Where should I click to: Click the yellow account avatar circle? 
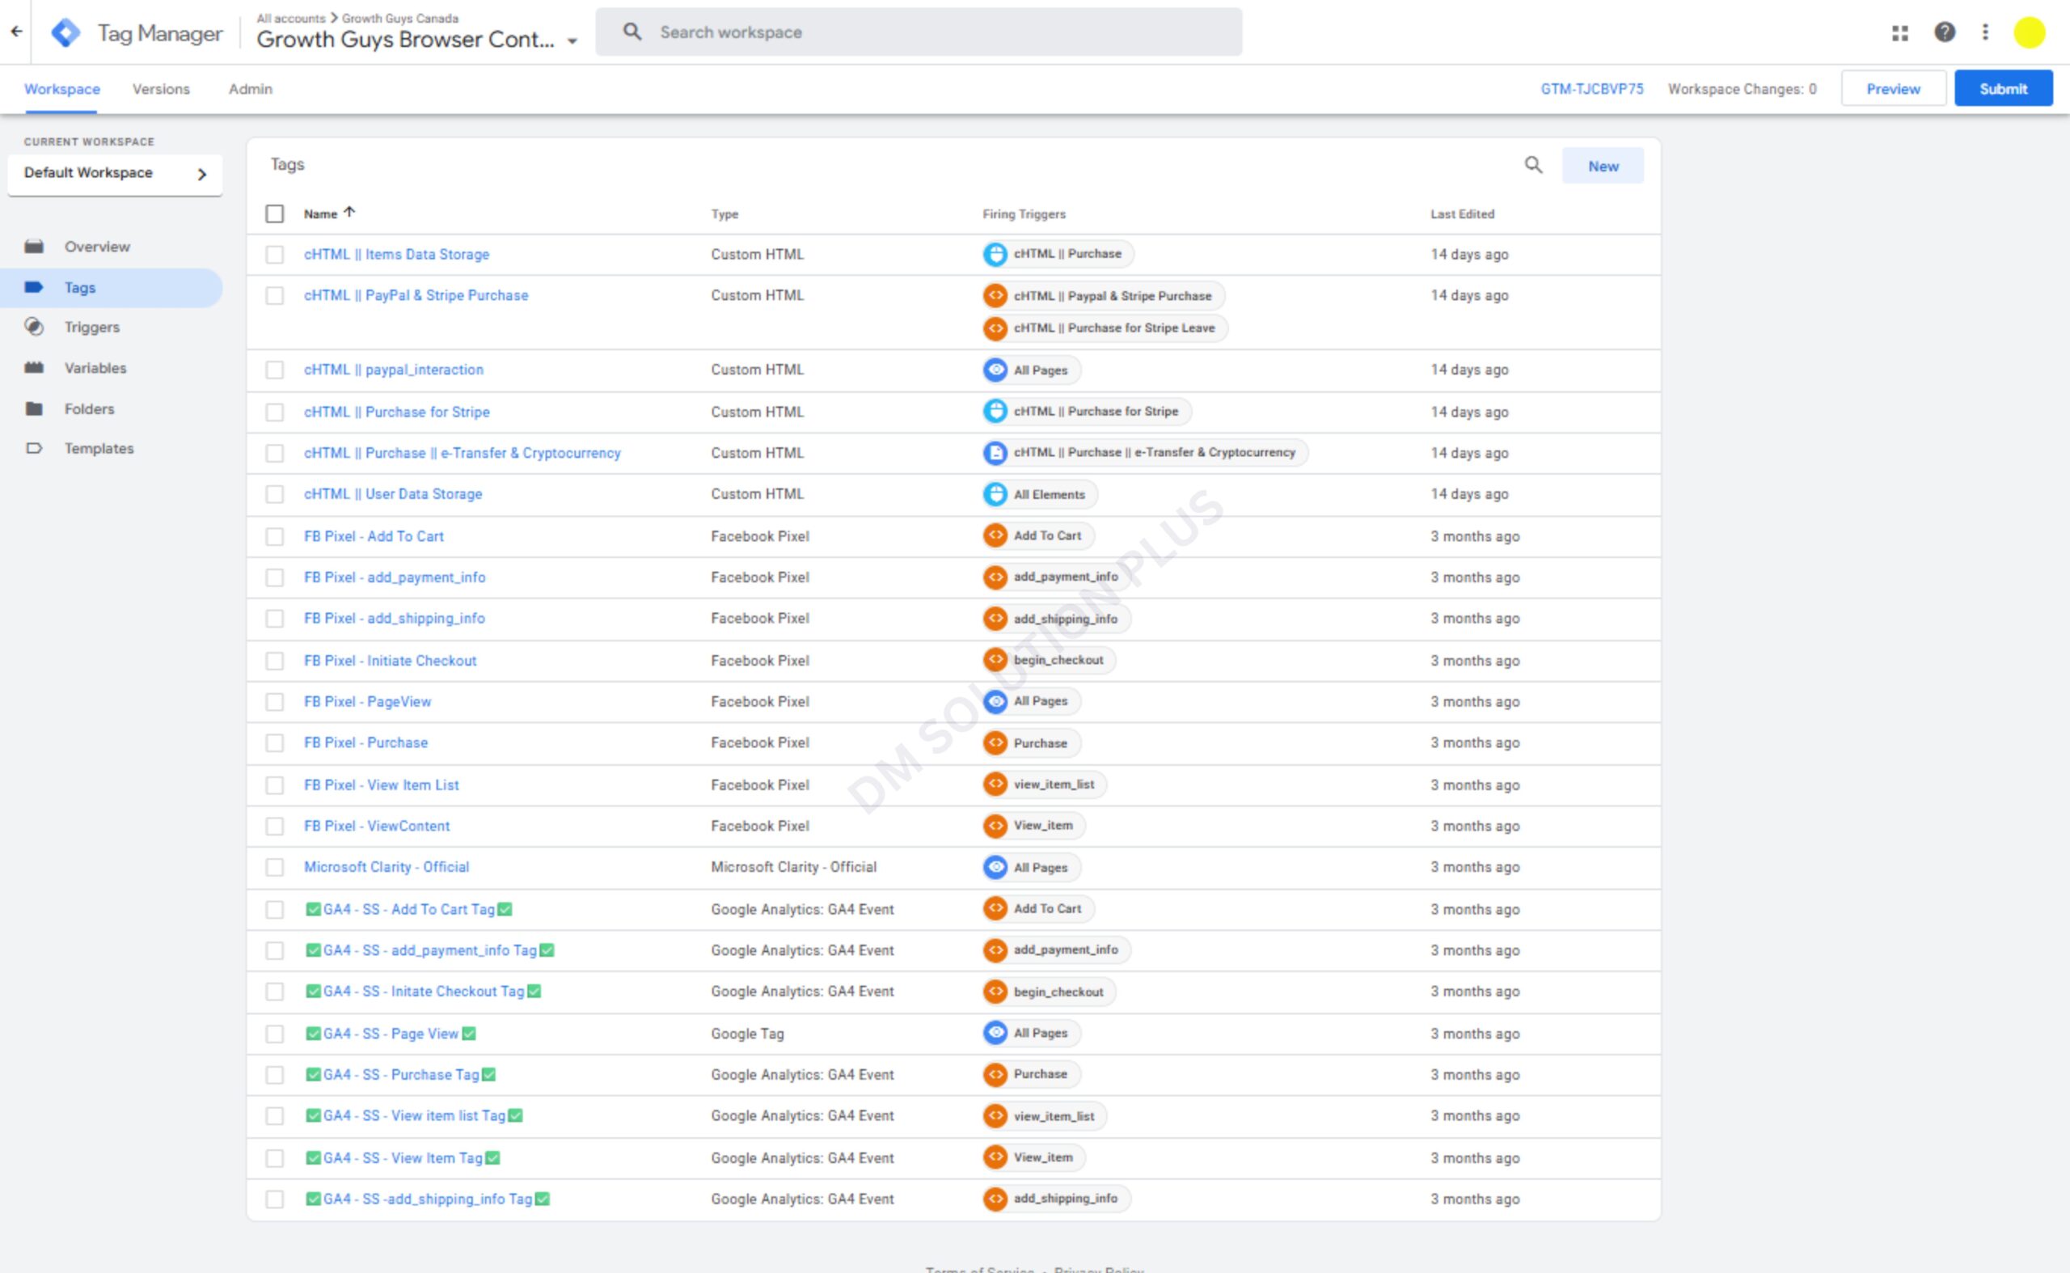(2029, 33)
